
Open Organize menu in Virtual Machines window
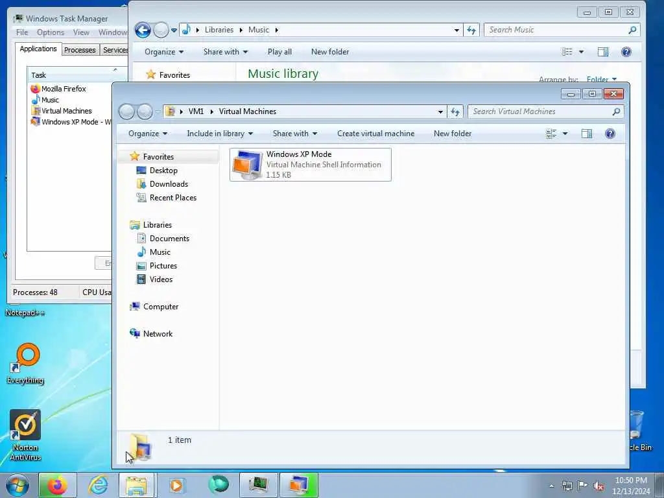tap(148, 134)
